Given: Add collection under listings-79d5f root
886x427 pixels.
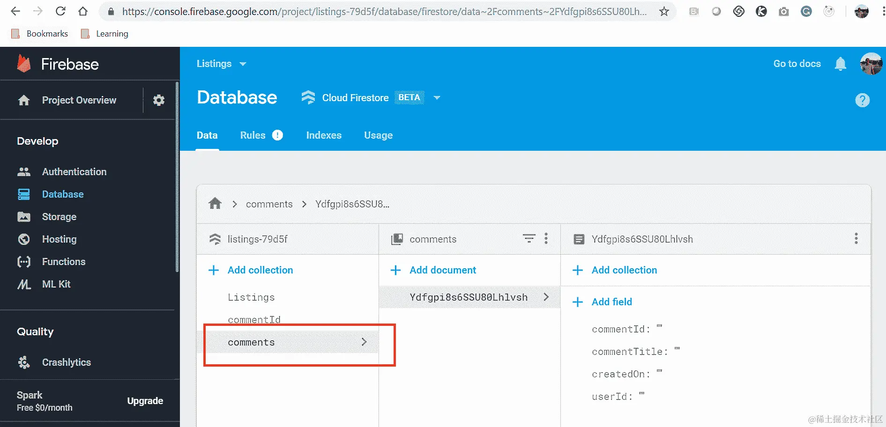Looking at the screenshot, I should (x=251, y=270).
